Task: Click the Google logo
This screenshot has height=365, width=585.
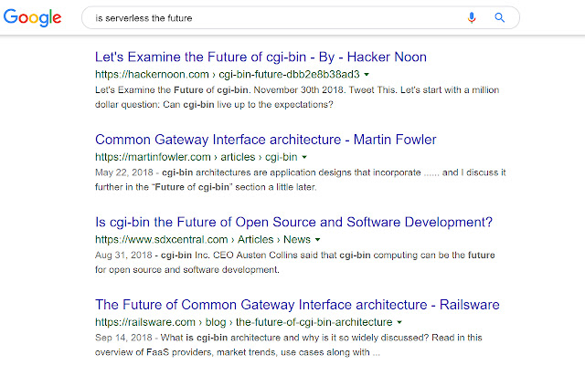Action: [x=33, y=17]
